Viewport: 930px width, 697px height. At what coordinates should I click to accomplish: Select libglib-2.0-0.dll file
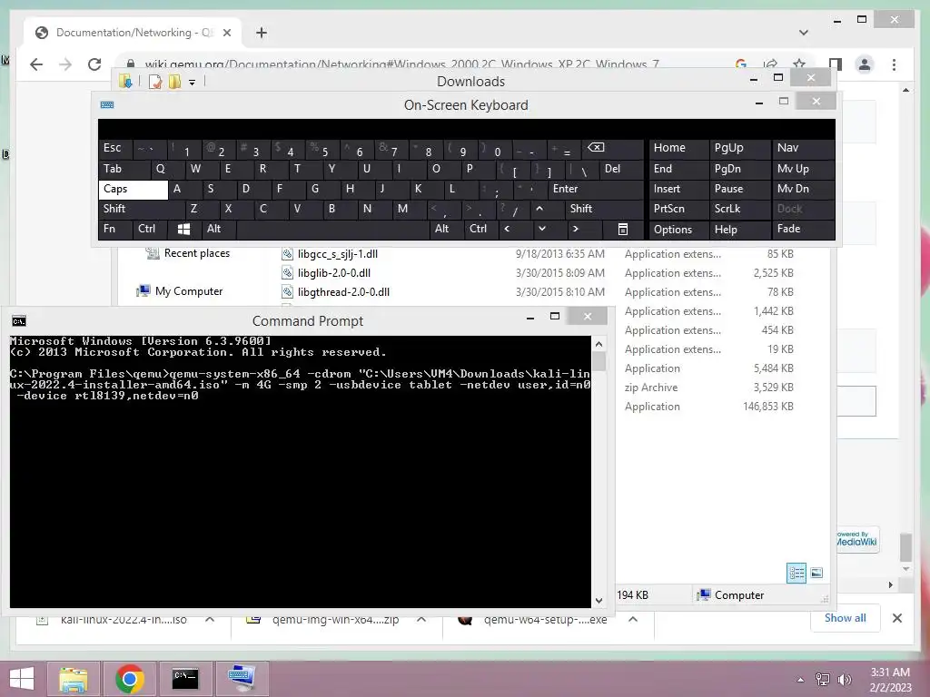[334, 273]
